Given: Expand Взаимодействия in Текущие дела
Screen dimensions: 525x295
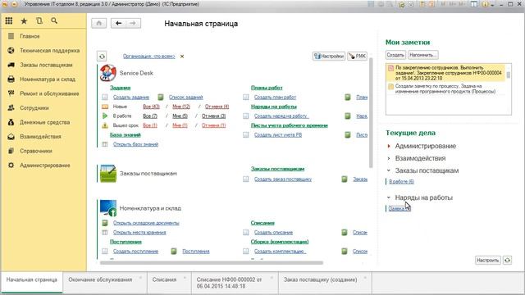Looking at the screenshot, I should click(389, 158).
